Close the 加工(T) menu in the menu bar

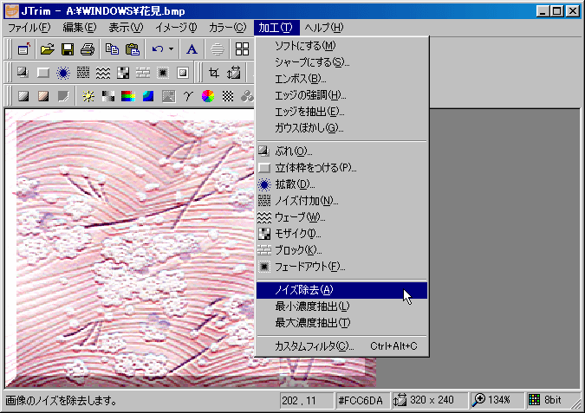click(276, 28)
